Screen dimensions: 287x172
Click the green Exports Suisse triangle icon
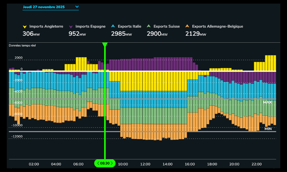tap(149, 27)
